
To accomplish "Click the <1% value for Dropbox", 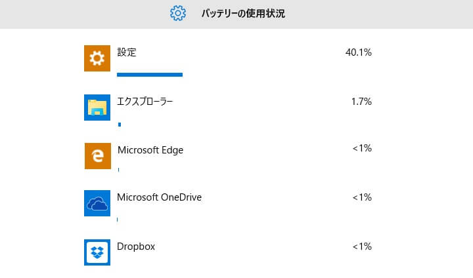I will pos(362,247).
